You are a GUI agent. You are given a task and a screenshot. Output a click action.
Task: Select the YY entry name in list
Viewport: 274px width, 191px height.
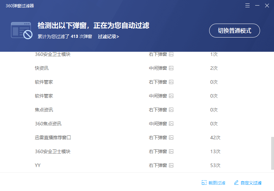(38, 165)
